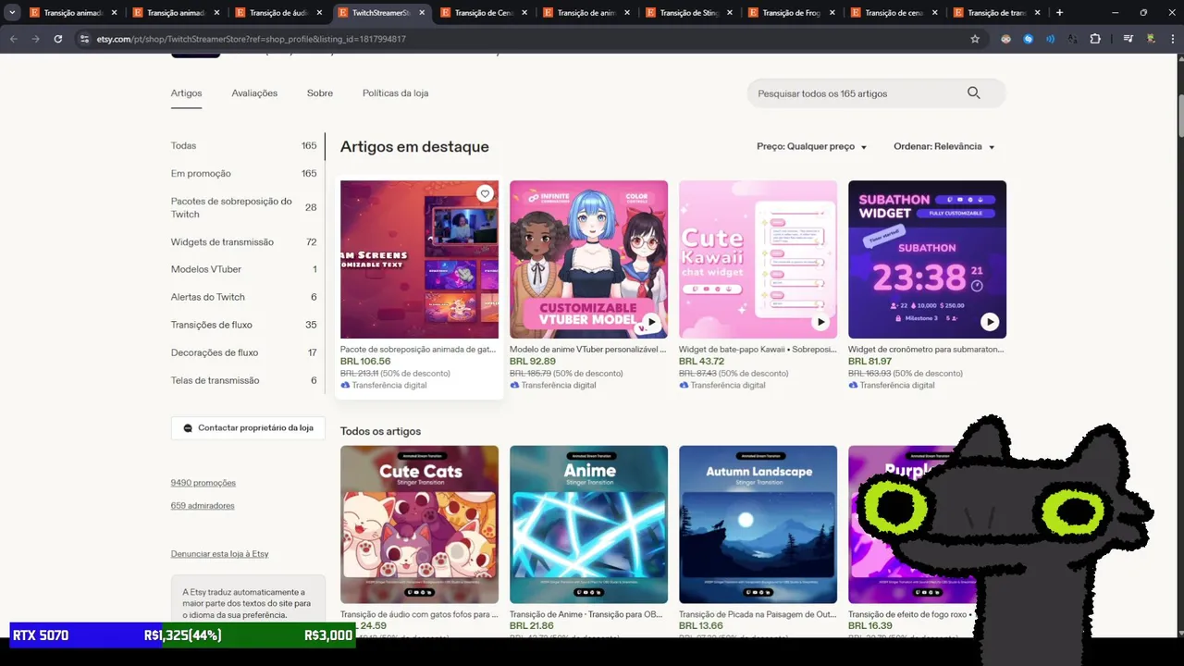Open the Preço: Qualquer preço dropdown
Viewport: 1184px width, 666px height.
click(811, 146)
